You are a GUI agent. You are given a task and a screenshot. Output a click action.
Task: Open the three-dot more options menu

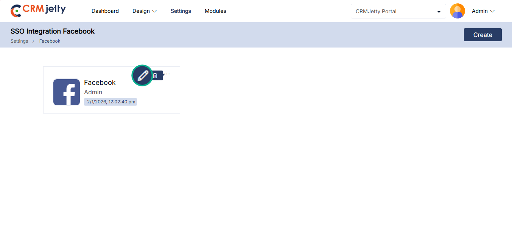[x=167, y=74]
